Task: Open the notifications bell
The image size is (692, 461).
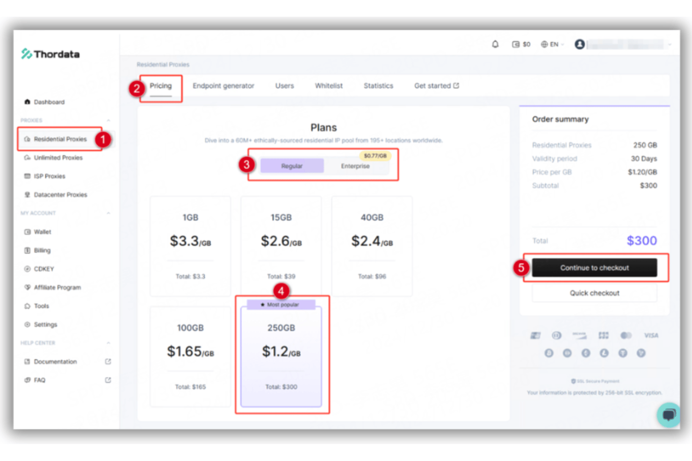Action: coord(495,44)
